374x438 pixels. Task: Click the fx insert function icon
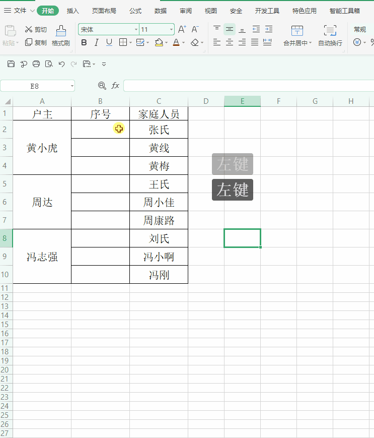click(115, 86)
